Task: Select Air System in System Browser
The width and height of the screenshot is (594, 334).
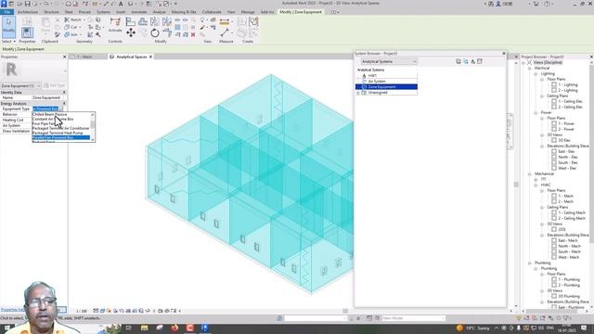Action: 377,82
